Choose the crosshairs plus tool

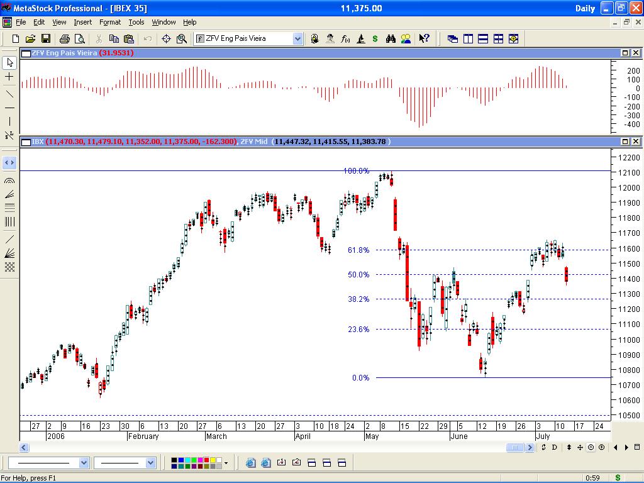(x=9, y=77)
